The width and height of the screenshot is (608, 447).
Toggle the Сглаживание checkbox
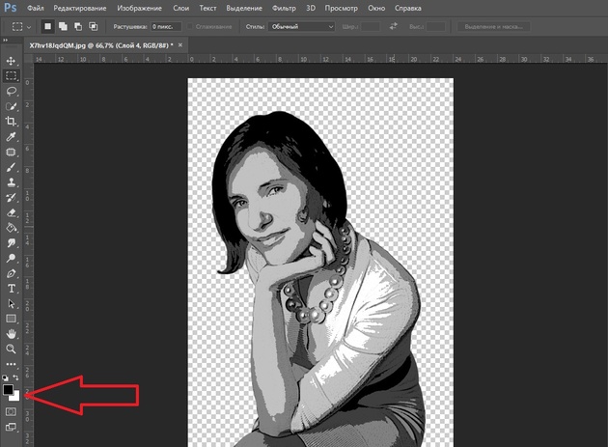pyautogui.click(x=190, y=26)
